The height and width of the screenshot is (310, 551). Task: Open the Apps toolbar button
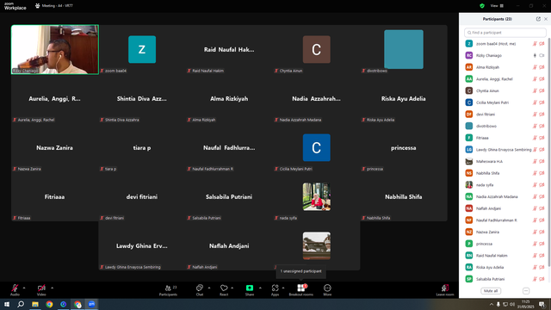275,290
